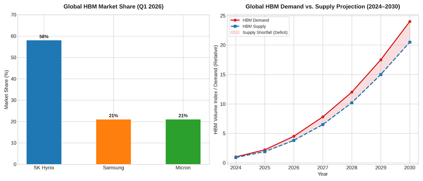The width and height of the screenshot is (423, 181).
Task: Click the 2025 HBM Demand data point
Action: pyautogui.click(x=265, y=150)
